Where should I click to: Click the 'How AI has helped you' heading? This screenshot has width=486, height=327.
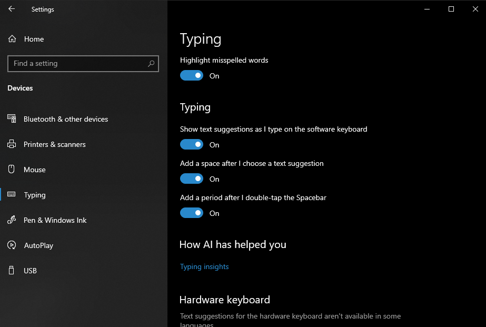tap(233, 244)
